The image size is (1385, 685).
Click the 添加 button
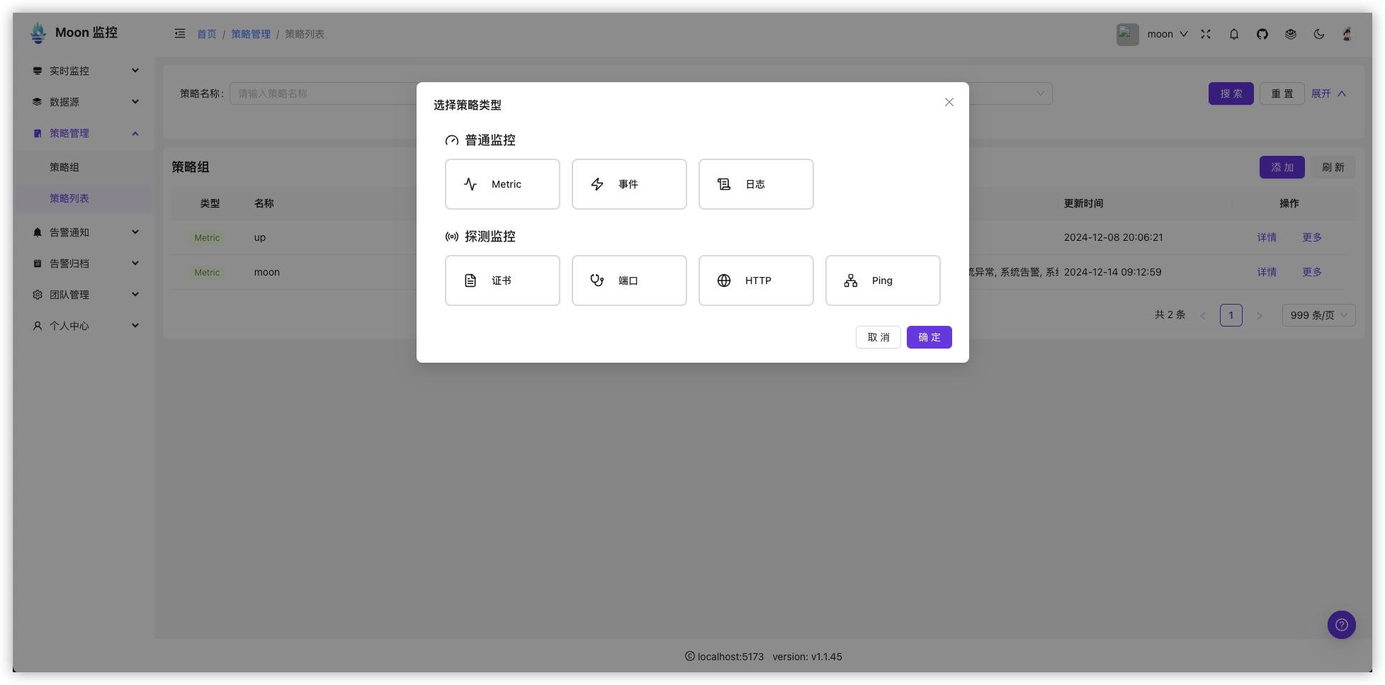coord(1282,167)
